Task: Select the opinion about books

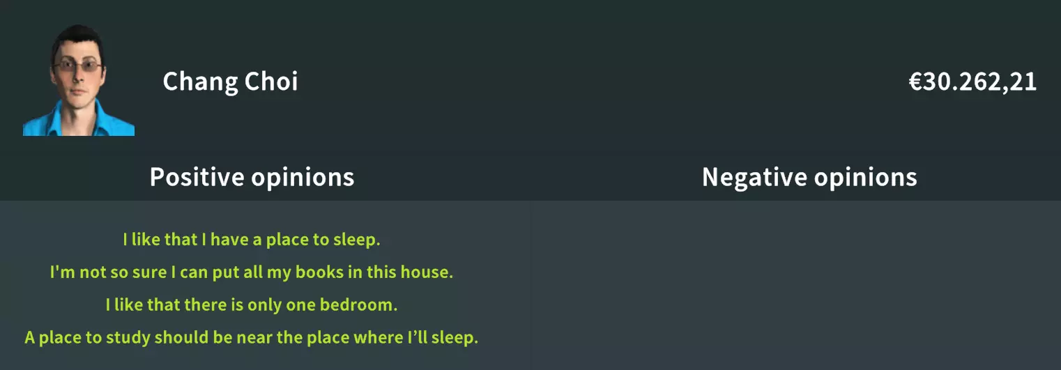Action: coord(252,272)
